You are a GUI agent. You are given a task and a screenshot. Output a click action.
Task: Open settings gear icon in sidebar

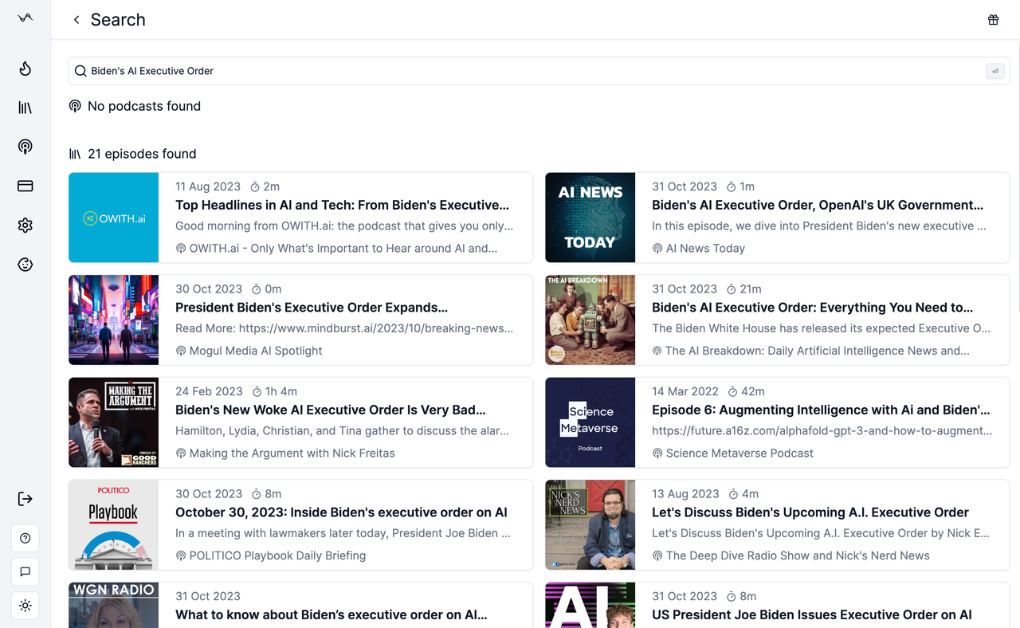[25, 226]
